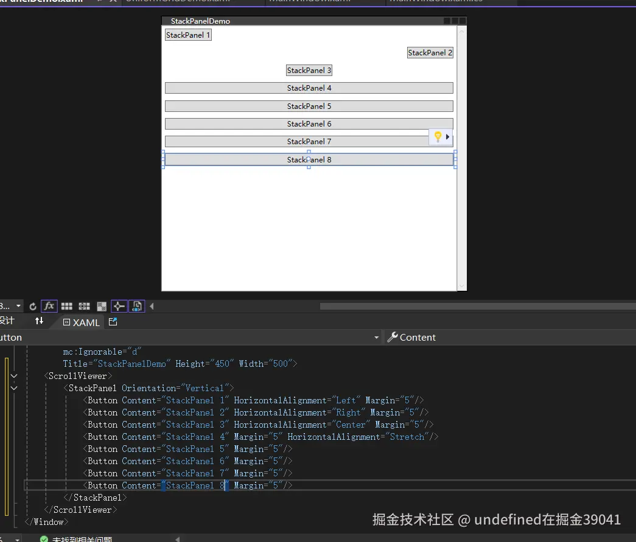Click the StackPanel 6 button code line
The height and width of the screenshot is (542, 636).
(187, 461)
